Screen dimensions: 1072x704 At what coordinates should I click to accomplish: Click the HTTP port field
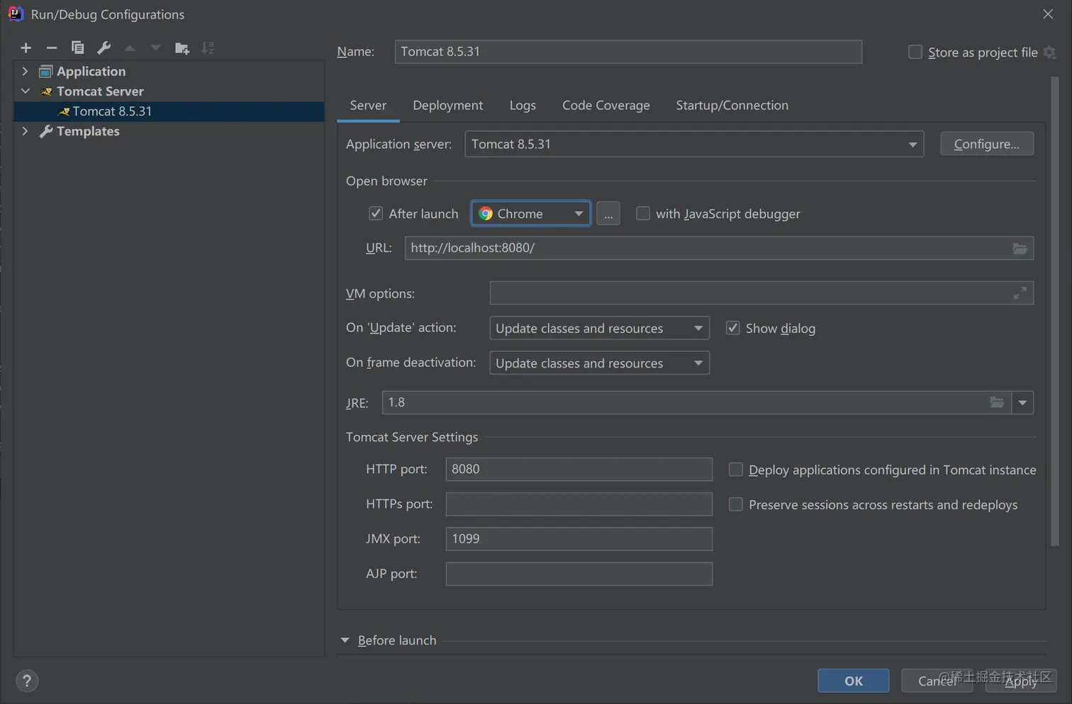coord(579,469)
